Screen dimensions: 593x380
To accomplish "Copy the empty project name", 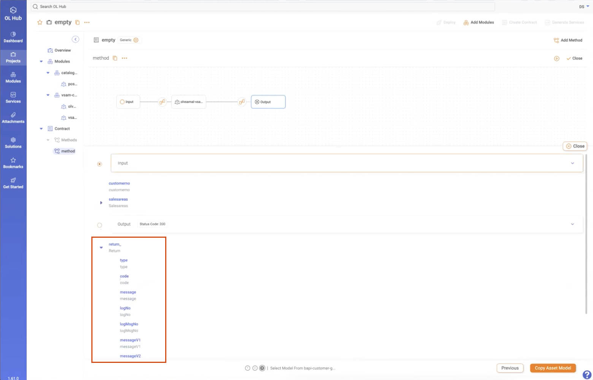I will (x=77, y=22).
